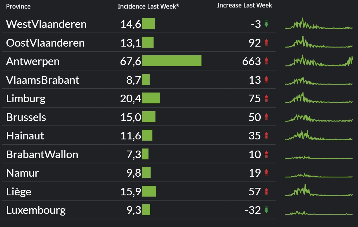Sort by the Province column header
This screenshot has width=358, height=227.
coord(18,6)
